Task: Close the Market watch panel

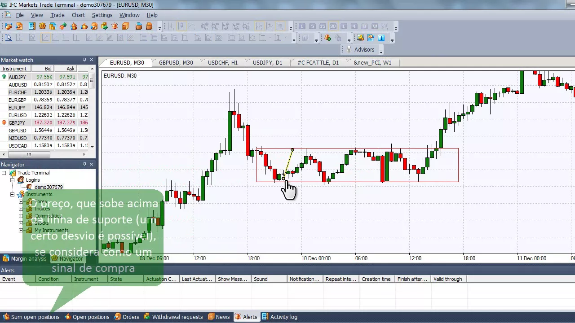Action: [92, 60]
